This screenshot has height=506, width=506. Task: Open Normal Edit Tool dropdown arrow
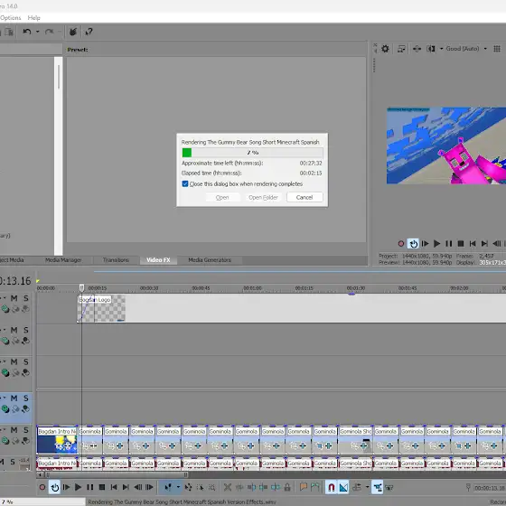178,487
